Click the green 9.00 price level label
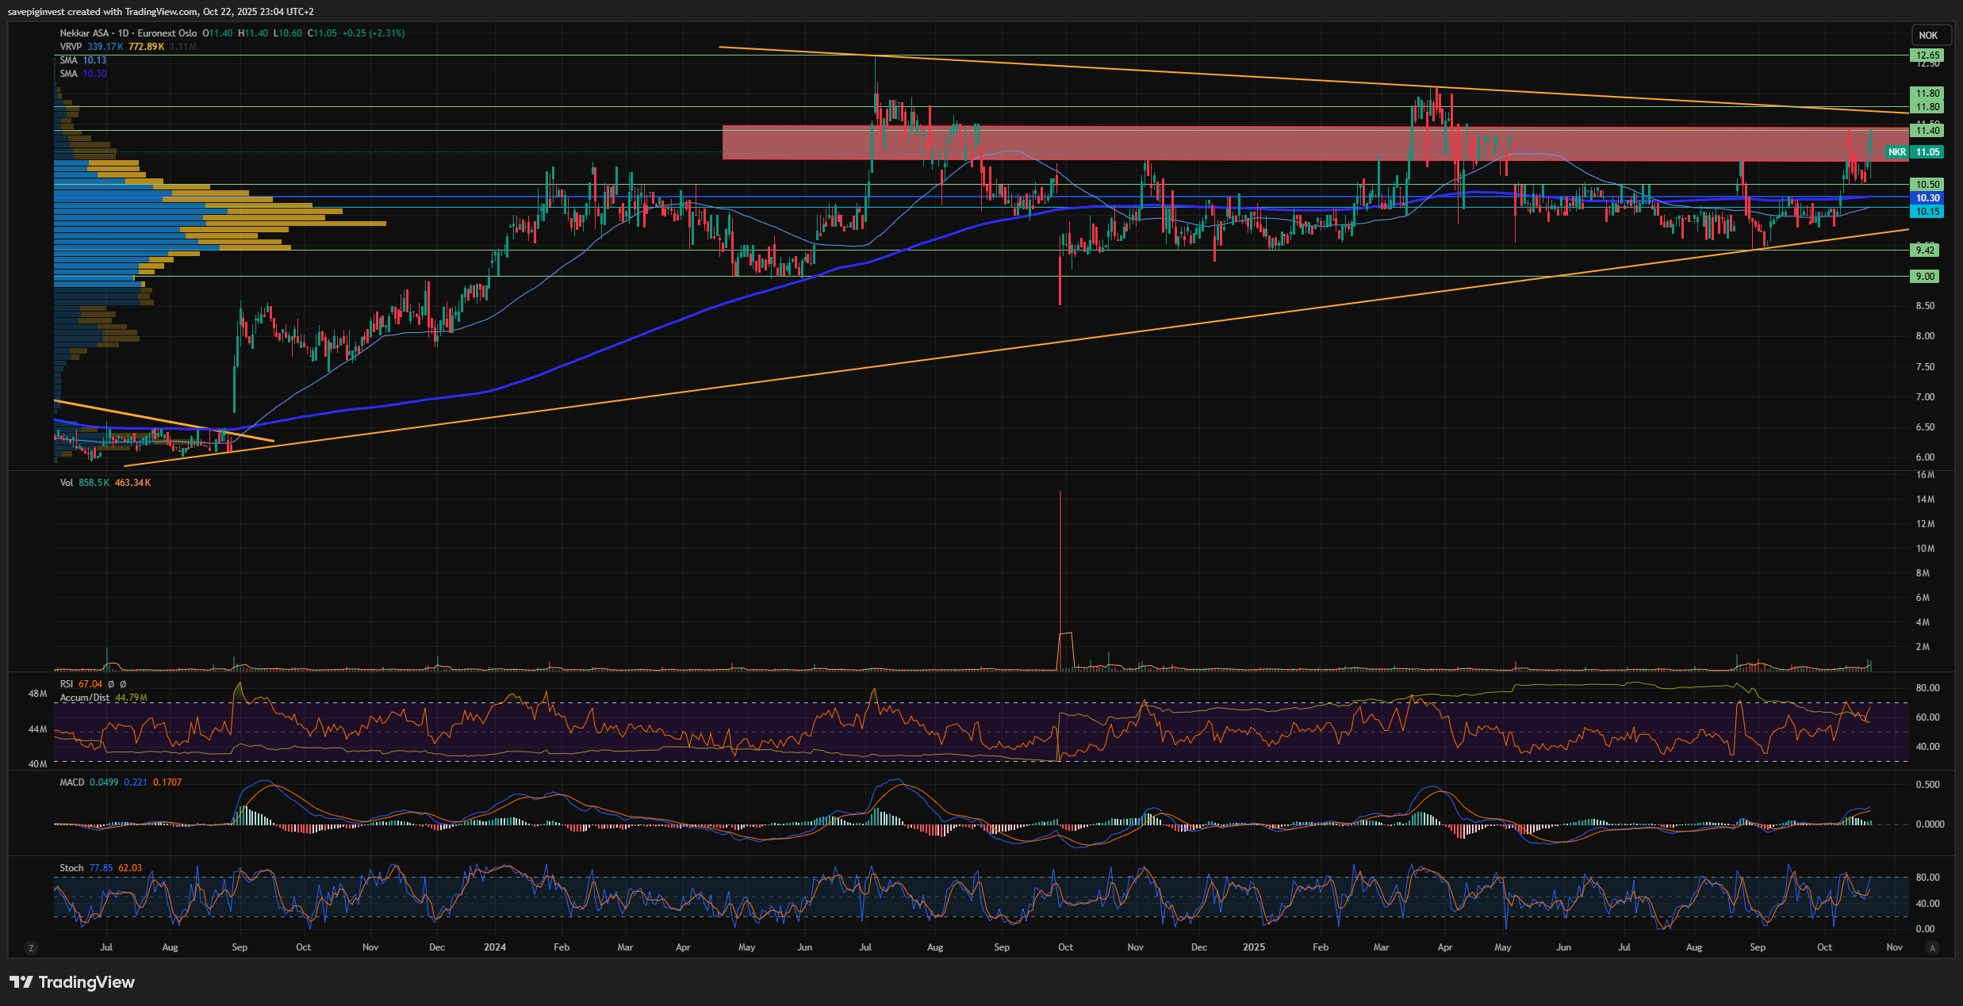This screenshot has width=1963, height=1006. 1925,277
